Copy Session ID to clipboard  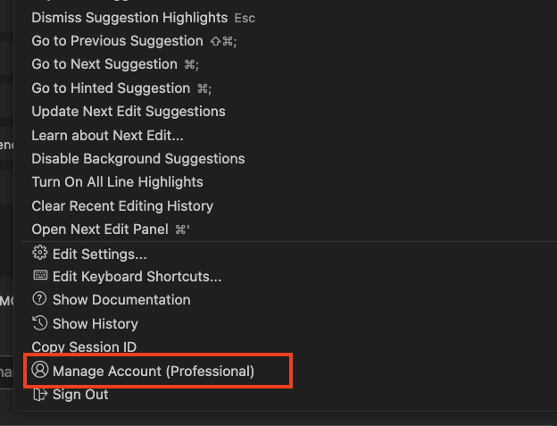tap(84, 347)
